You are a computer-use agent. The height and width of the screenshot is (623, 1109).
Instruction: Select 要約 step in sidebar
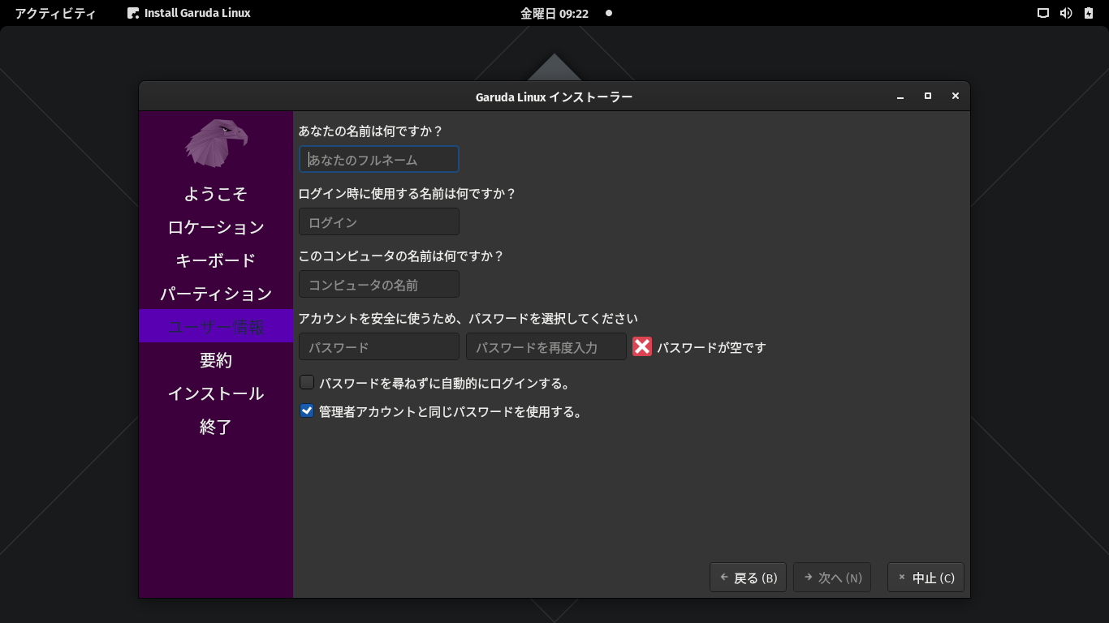216,360
